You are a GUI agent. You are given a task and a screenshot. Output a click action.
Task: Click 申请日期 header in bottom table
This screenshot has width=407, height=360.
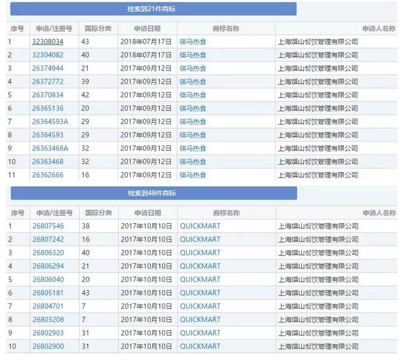(x=148, y=213)
